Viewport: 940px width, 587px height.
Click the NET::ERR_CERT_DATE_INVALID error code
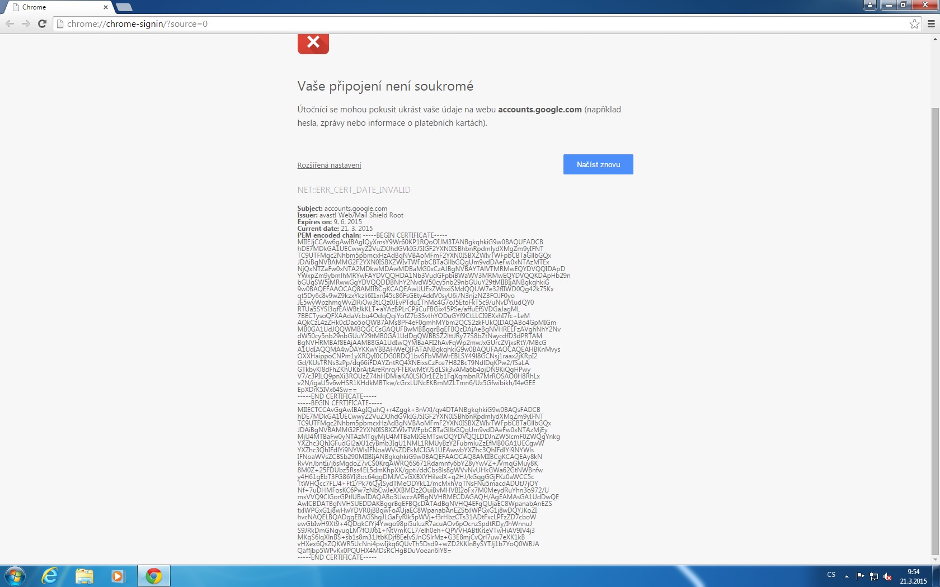point(354,190)
